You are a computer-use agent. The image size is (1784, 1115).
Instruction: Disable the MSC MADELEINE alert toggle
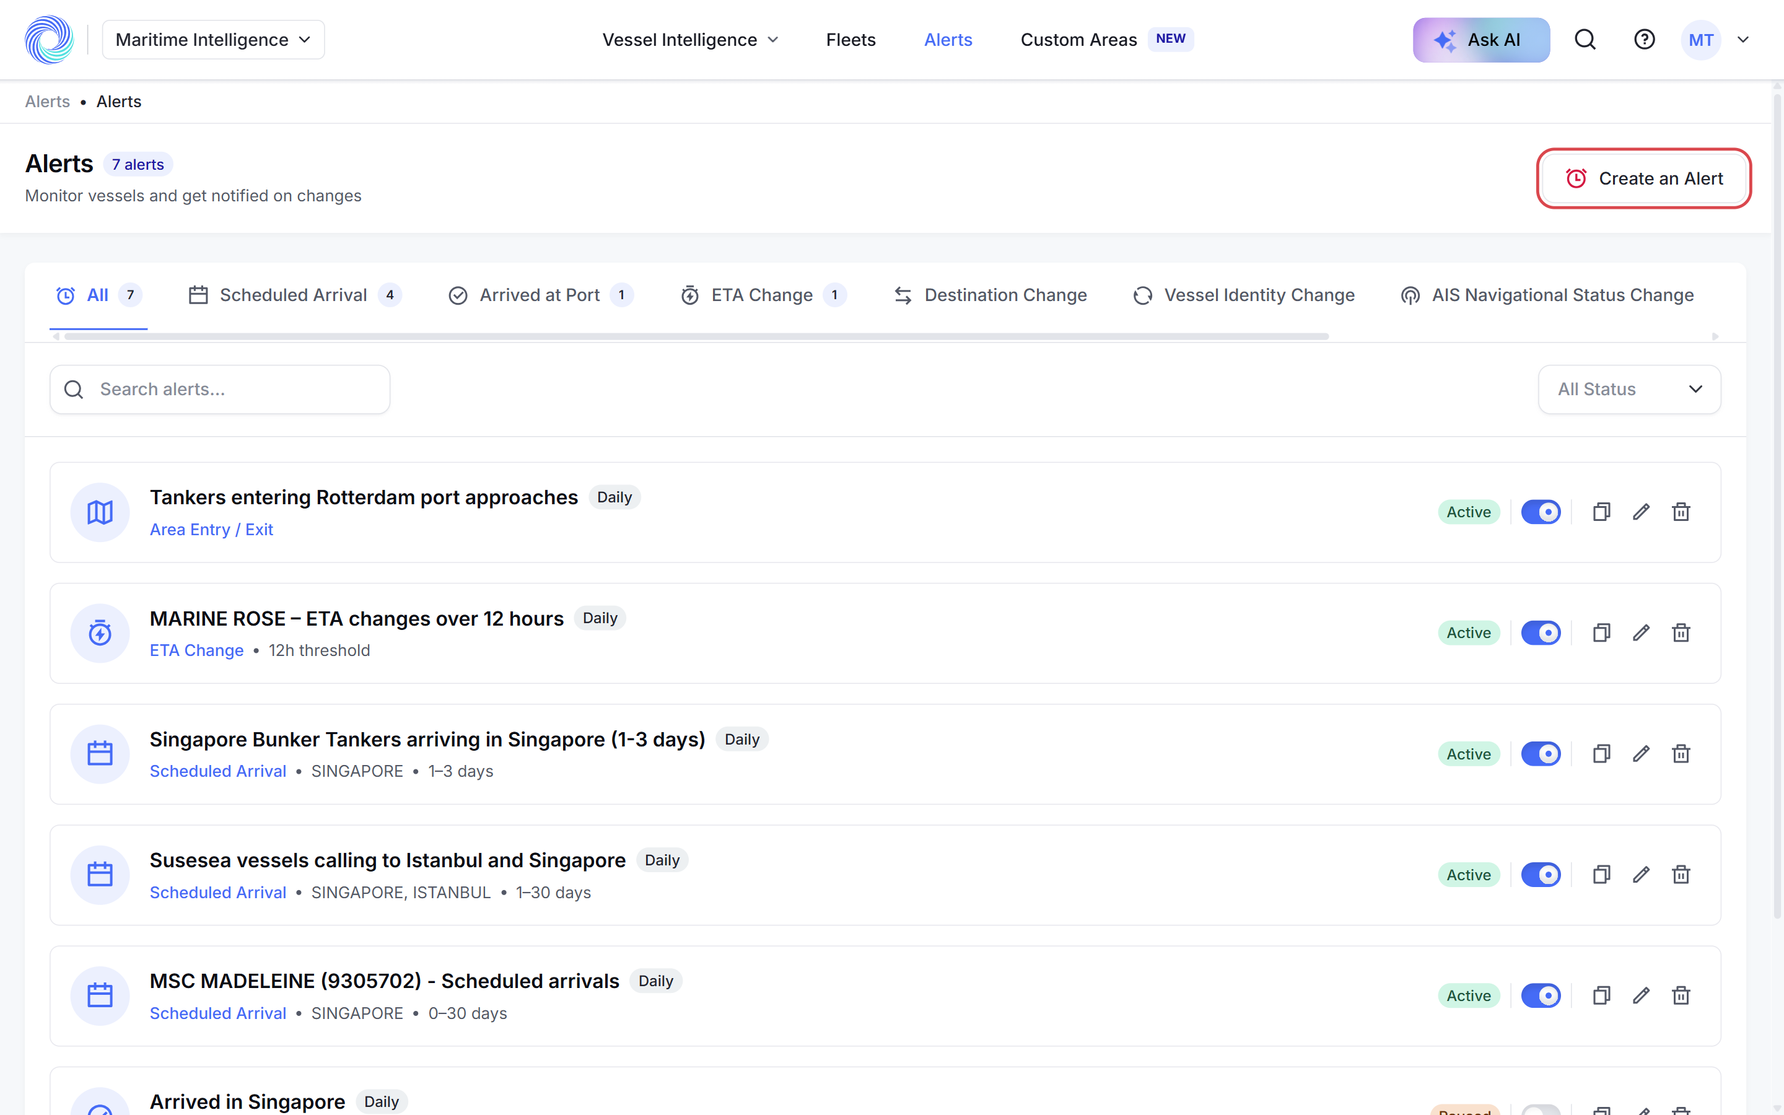pyautogui.click(x=1541, y=995)
